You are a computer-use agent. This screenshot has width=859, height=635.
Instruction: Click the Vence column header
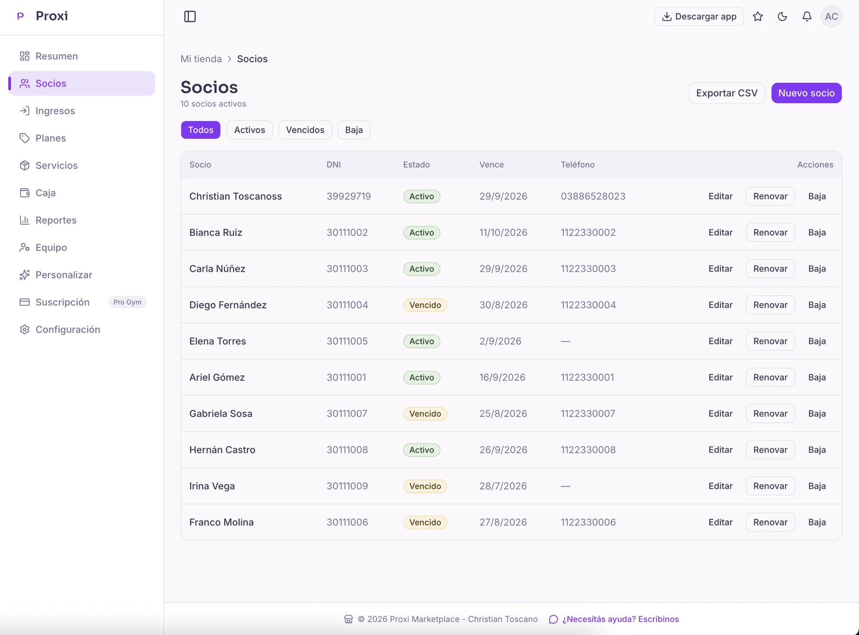(x=491, y=165)
